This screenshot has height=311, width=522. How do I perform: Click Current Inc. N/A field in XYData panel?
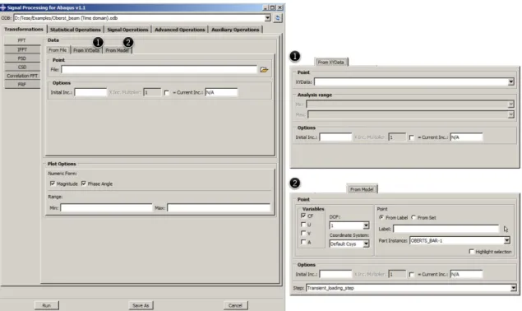[466, 137]
